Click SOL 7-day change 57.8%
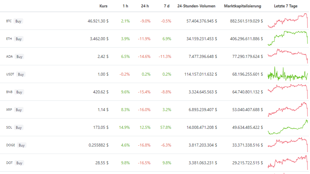This screenshot has height=174, width=310. click(x=166, y=127)
